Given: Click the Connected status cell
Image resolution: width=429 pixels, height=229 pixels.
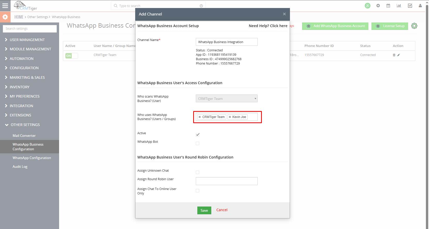Looking at the screenshot, I should (368, 55).
